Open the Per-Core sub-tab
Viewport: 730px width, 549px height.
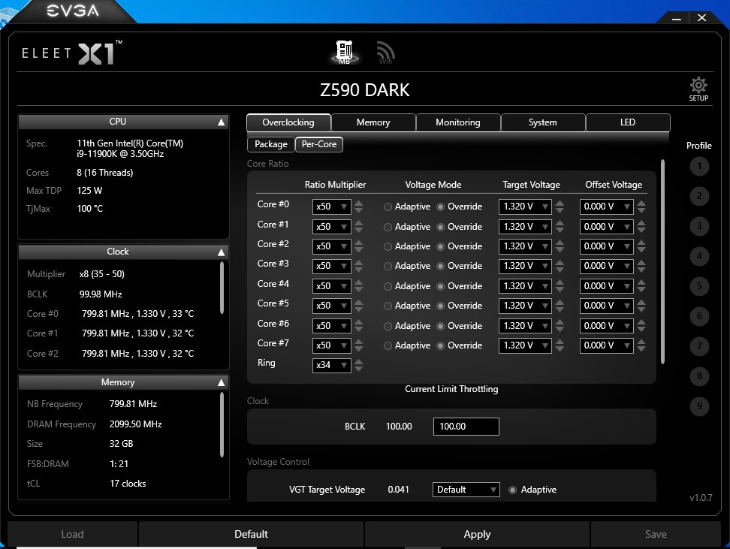point(319,144)
